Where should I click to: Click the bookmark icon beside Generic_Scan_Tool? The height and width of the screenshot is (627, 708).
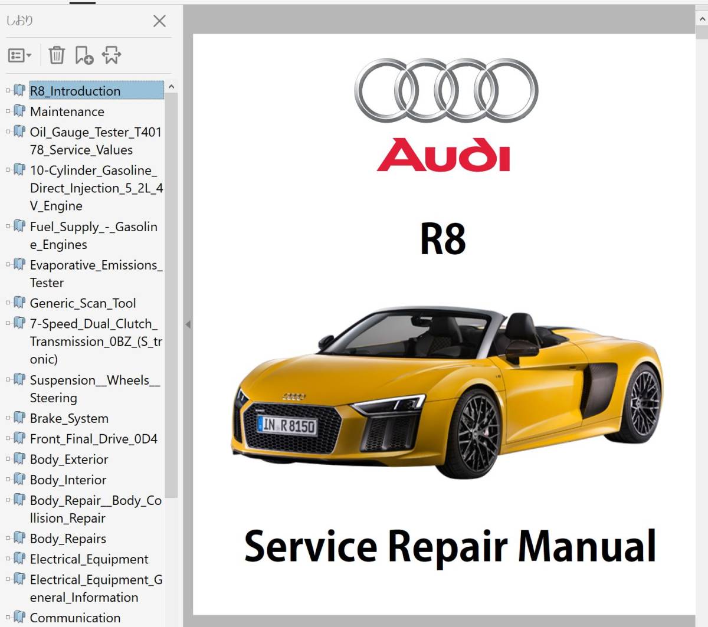[19, 303]
